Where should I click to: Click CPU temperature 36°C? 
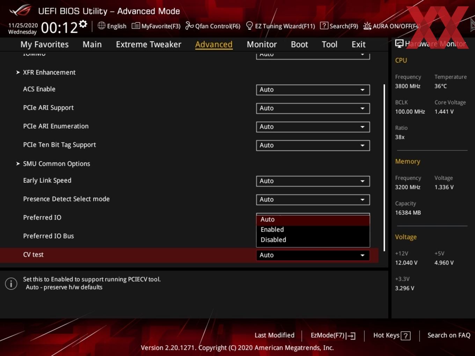[x=440, y=86]
